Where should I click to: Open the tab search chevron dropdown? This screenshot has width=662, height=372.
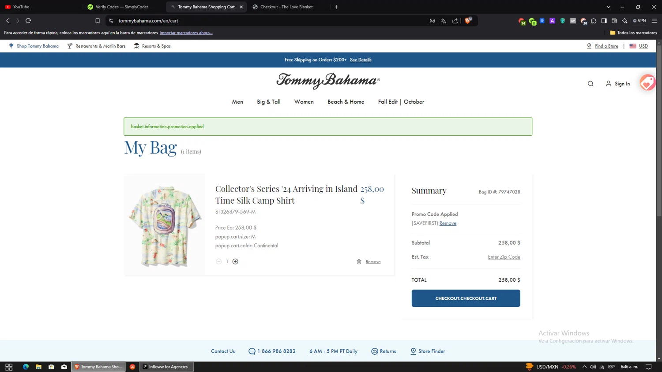pos(608,7)
